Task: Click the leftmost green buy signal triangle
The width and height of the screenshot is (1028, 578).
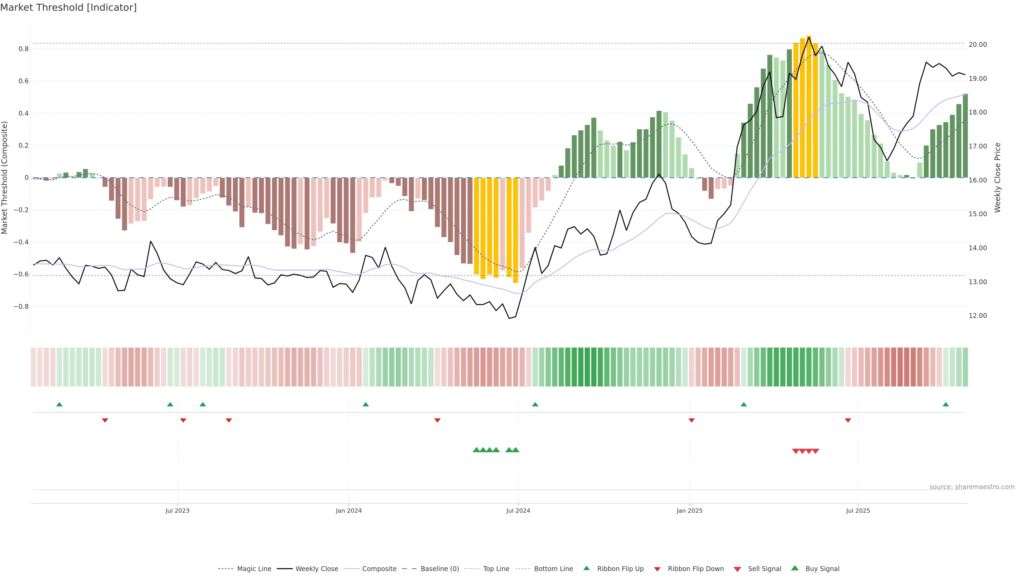Action: coord(476,450)
